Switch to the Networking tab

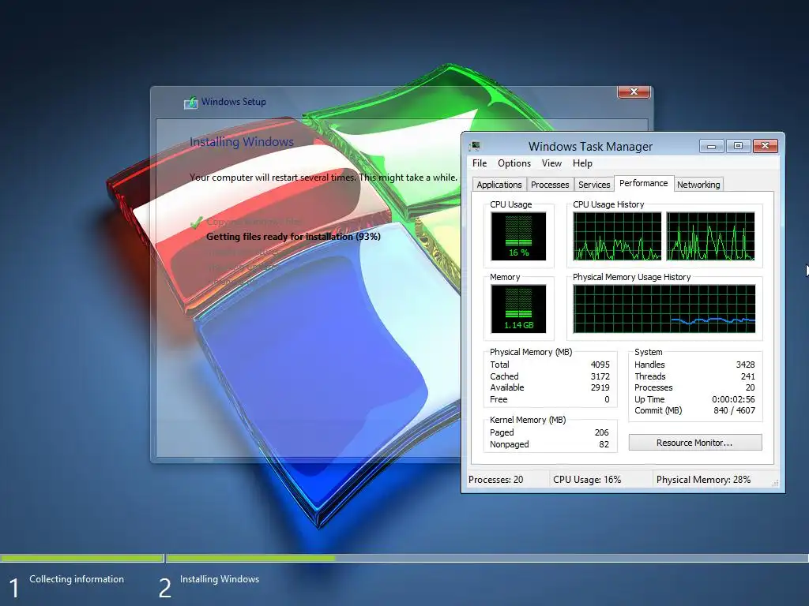[698, 185]
